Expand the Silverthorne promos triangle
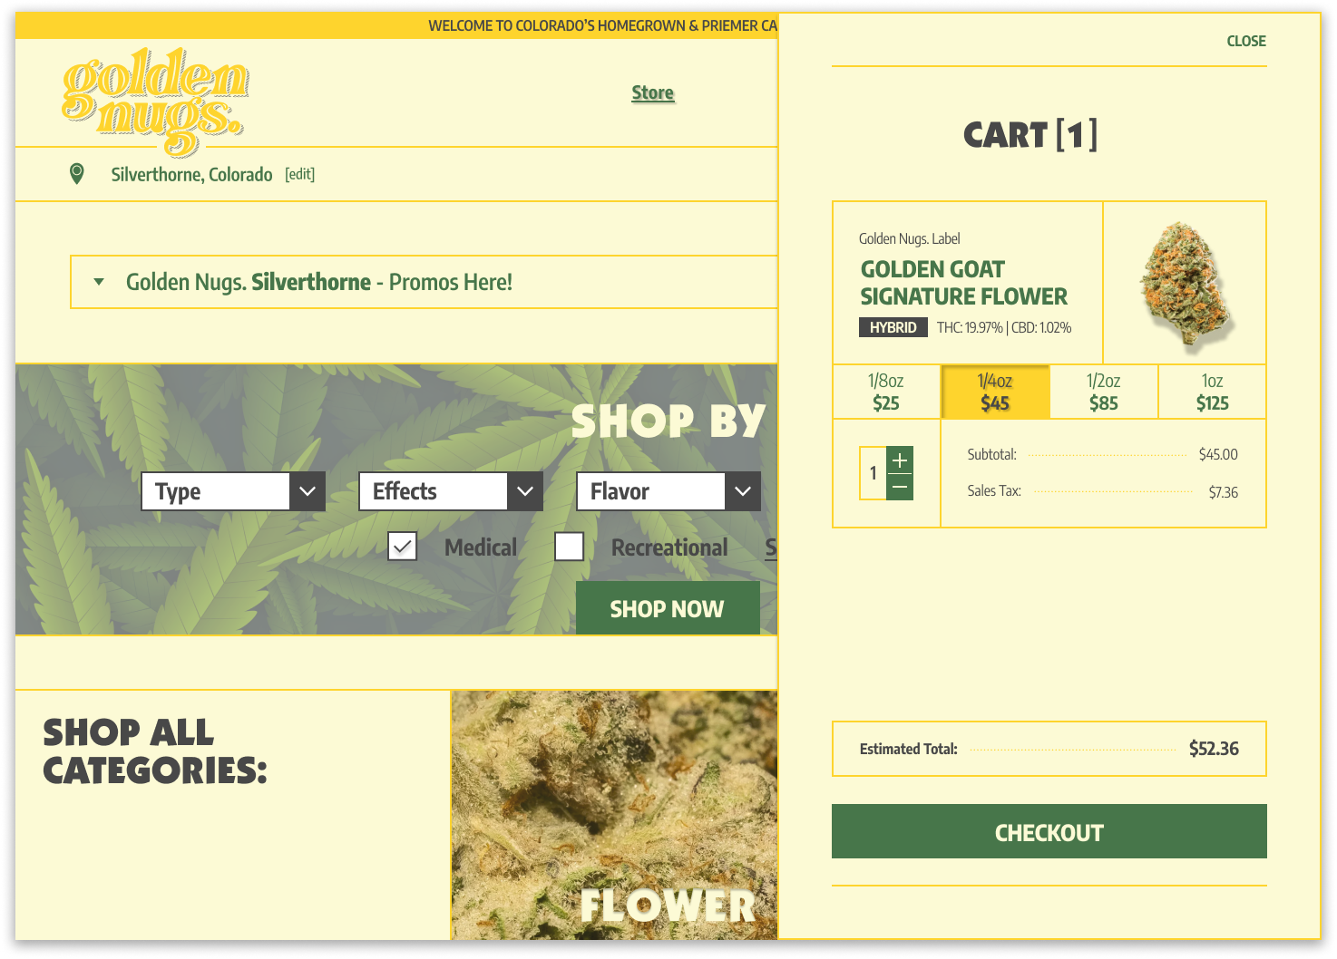Screen dimensions: 1337x959 99,282
